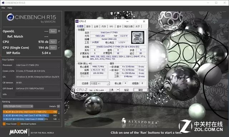
Task: Switch to the 显卡 tab in CPU-Z
Action: pos(119,26)
